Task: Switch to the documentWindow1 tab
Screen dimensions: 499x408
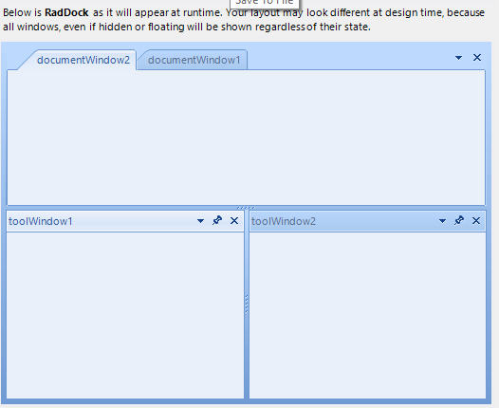Action: coord(194,60)
